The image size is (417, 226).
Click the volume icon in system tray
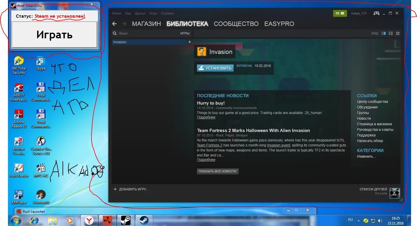coord(380,220)
